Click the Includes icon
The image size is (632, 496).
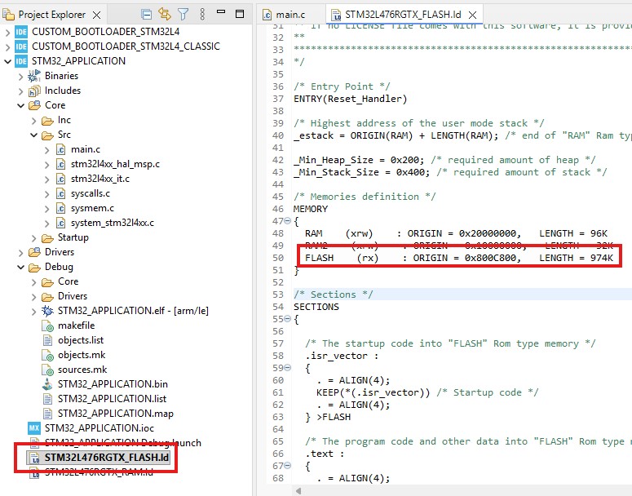[x=34, y=91]
